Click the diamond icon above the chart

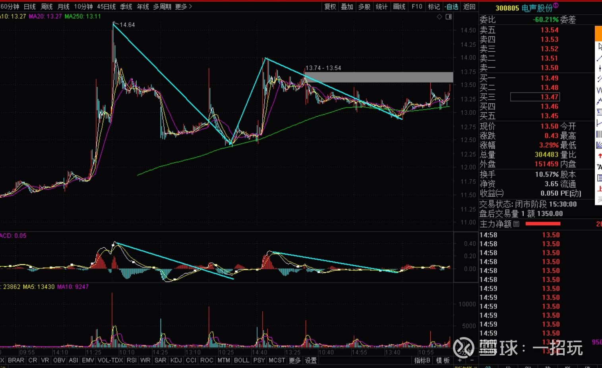pyautogui.click(x=439, y=17)
